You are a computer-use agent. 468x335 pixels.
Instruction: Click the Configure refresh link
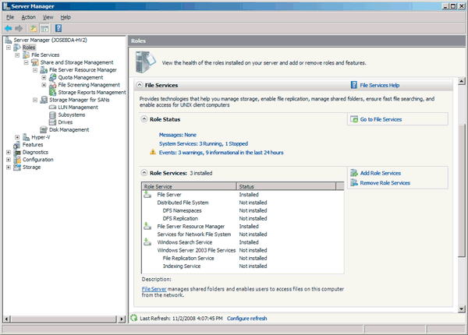coord(246,319)
